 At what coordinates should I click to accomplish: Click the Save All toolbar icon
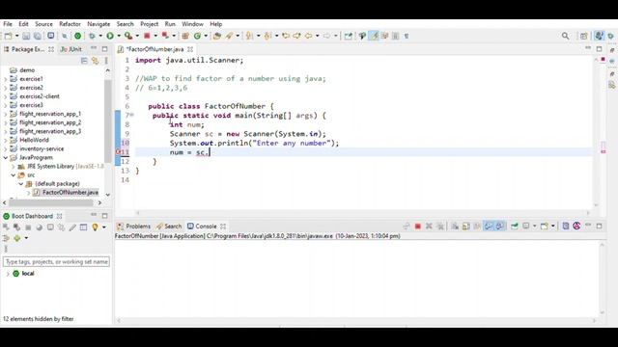tap(37, 37)
